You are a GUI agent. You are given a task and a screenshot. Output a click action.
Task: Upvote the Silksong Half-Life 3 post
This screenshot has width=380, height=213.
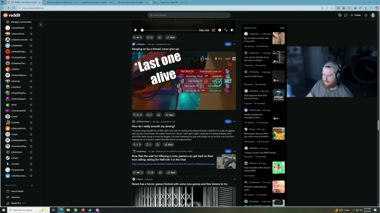pyautogui.click(x=134, y=172)
